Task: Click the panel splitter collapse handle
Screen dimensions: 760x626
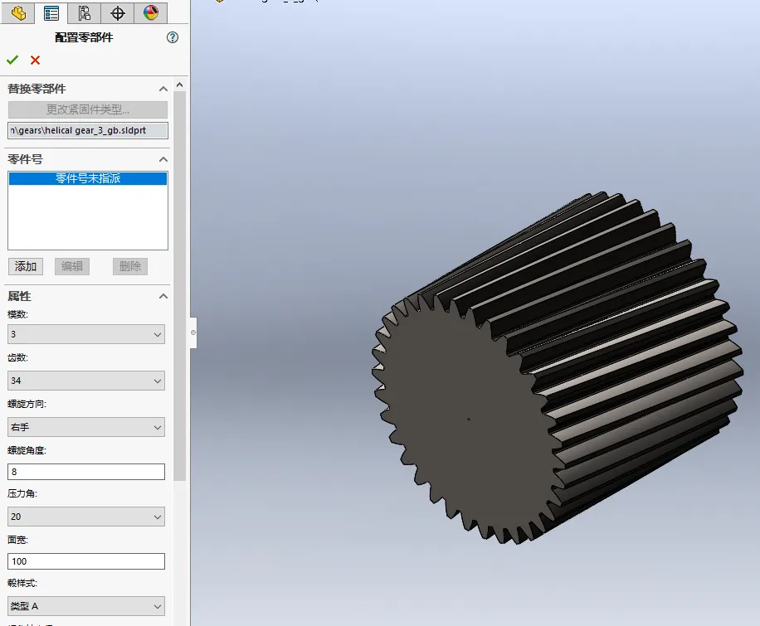Action: (193, 332)
